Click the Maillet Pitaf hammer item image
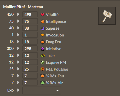 tap(107, 16)
